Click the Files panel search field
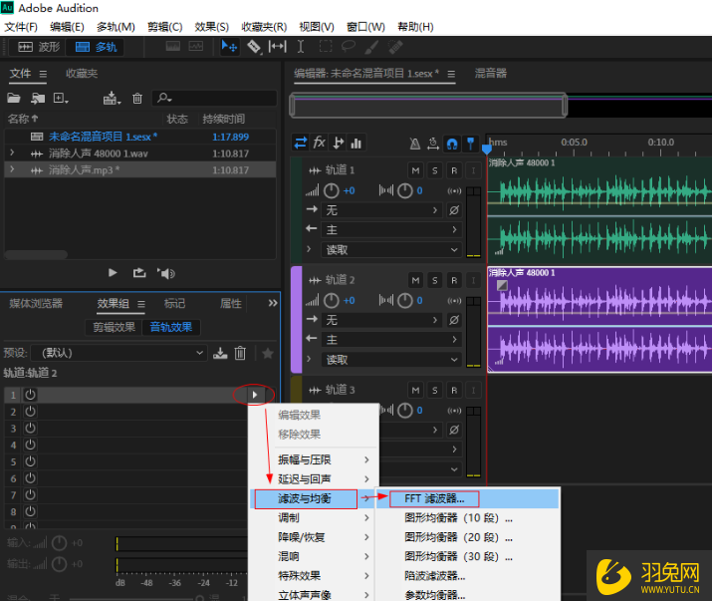This screenshot has height=601, width=712. pyautogui.click(x=214, y=98)
